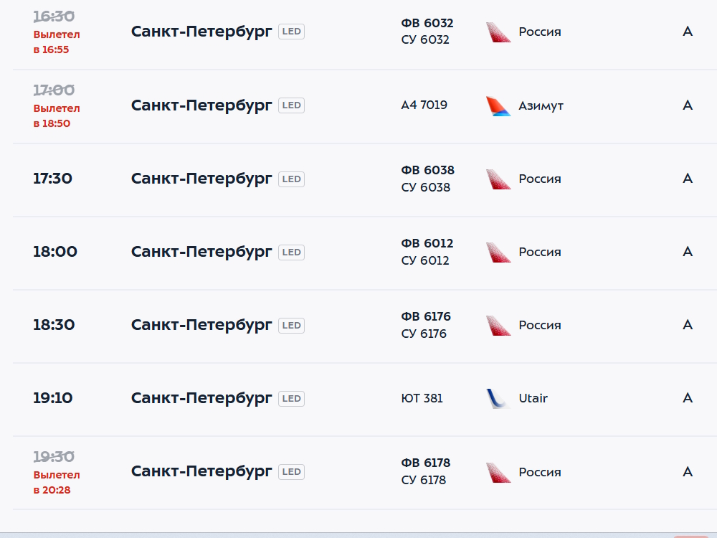Click the Азимут airline name
The width and height of the screenshot is (717, 538).
click(x=541, y=105)
